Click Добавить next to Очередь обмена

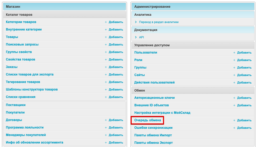244,120
